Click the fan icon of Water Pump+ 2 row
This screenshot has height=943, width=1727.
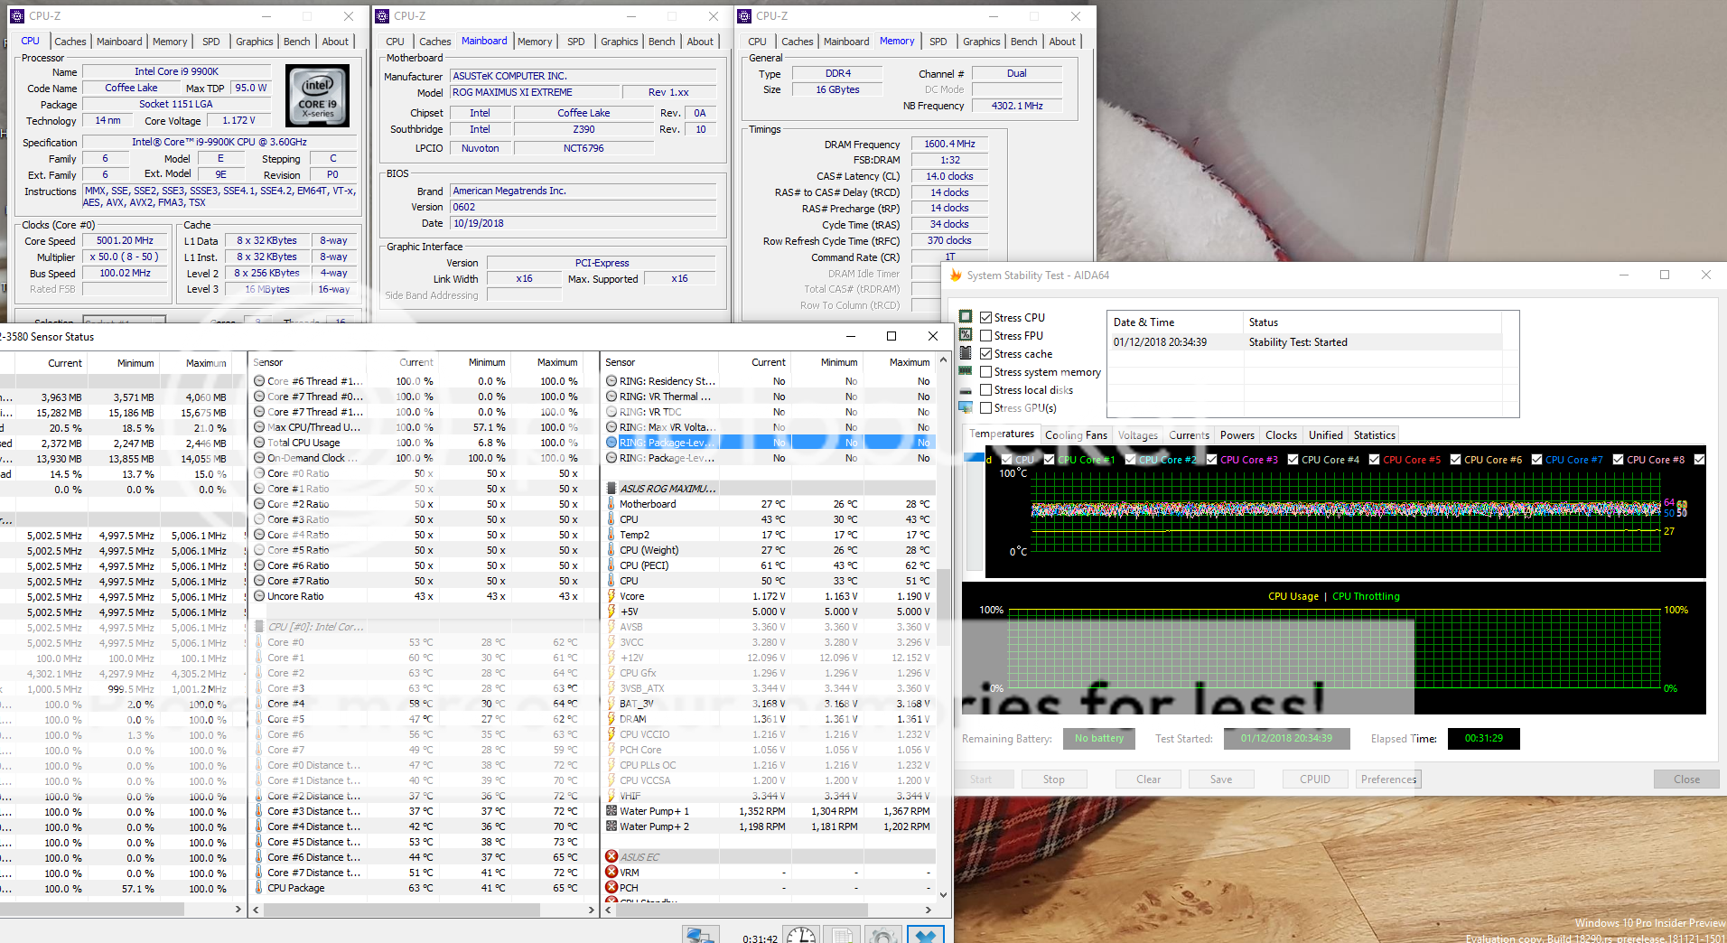coord(611,826)
